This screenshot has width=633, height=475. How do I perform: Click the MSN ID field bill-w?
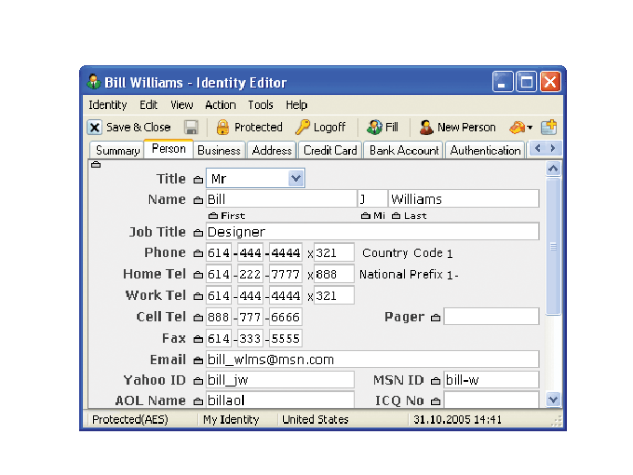pos(492,380)
